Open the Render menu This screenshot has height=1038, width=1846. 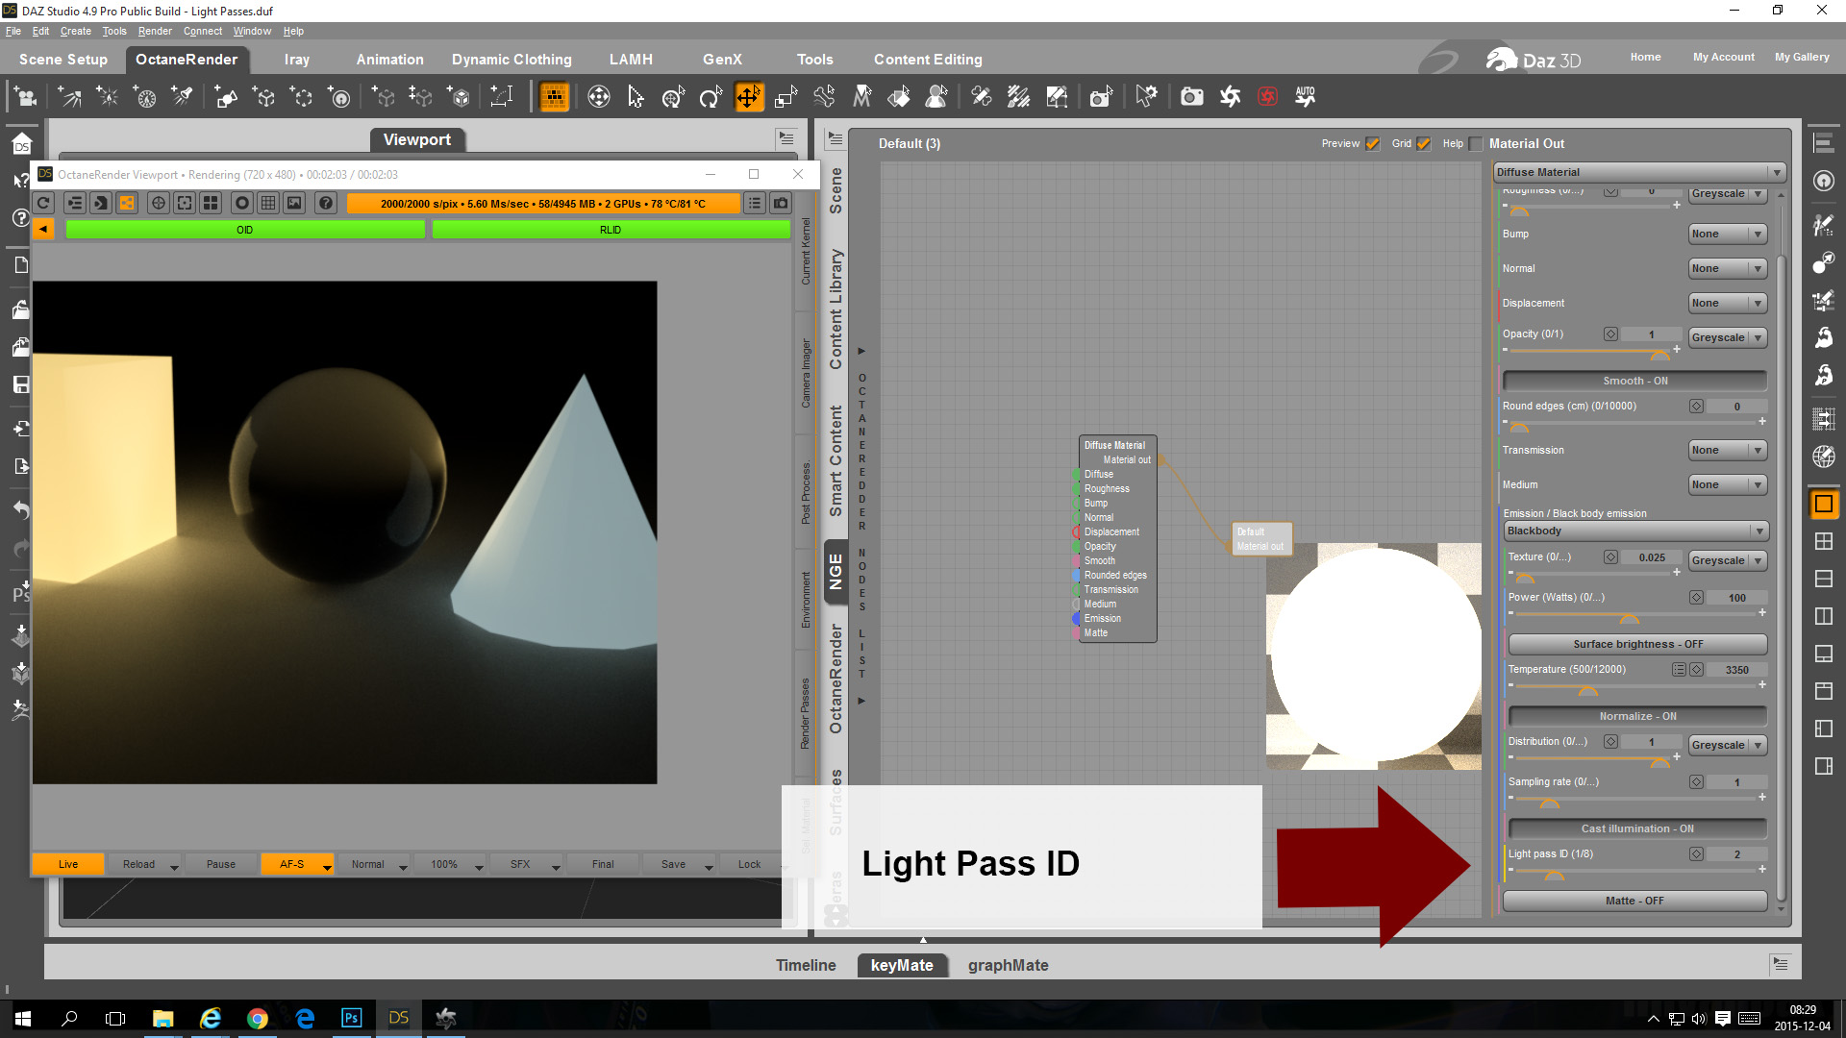tap(154, 31)
